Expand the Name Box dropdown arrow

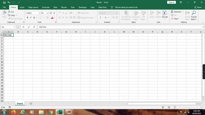pyautogui.click(x=14, y=27)
